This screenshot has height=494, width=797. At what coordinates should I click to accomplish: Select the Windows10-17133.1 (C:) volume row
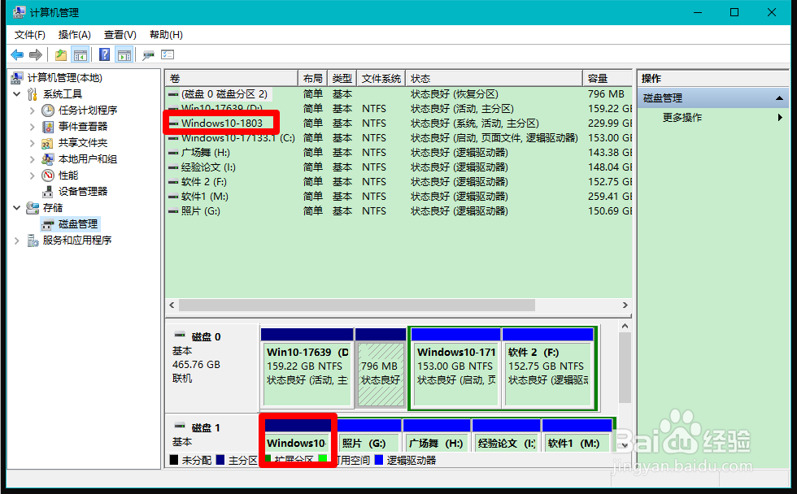pyautogui.click(x=398, y=138)
